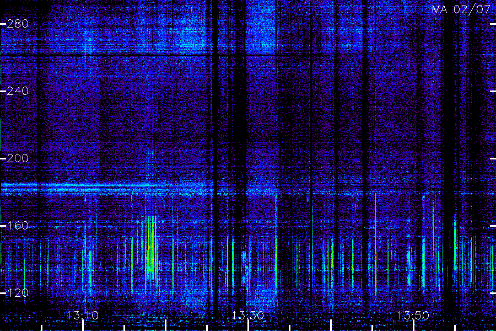Screen dimensions: 496x331
Task: Click the 120 frequency axis label
Action: (18, 293)
